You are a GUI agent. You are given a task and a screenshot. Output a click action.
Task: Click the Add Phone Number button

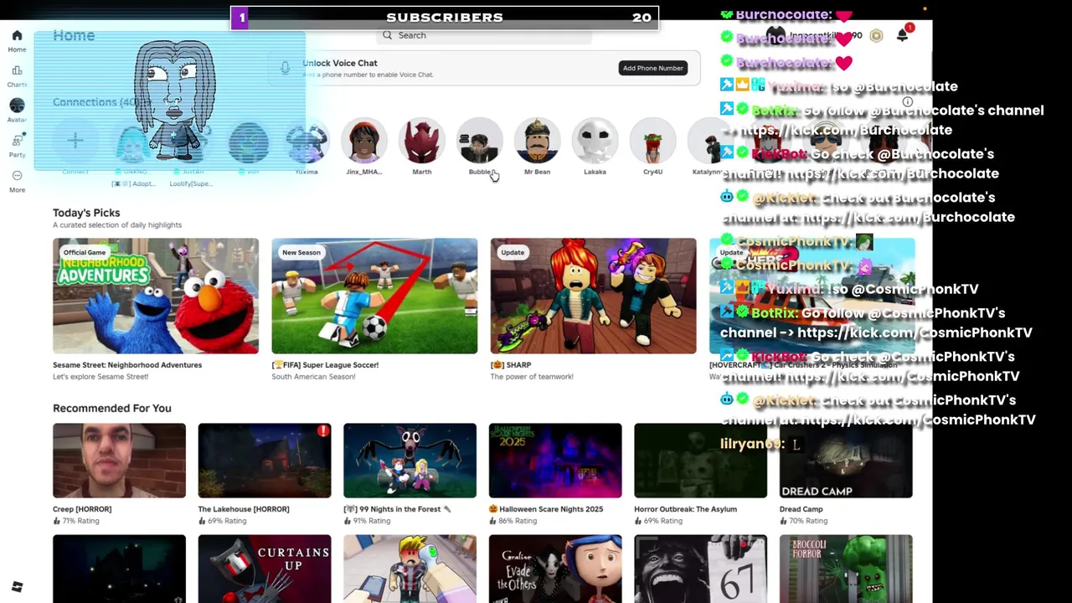coord(652,68)
